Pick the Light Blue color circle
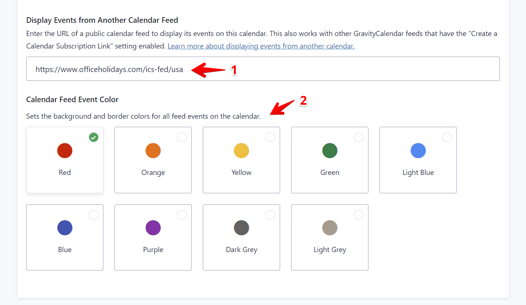This screenshot has height=305, width=526. (x=418, y=151)
